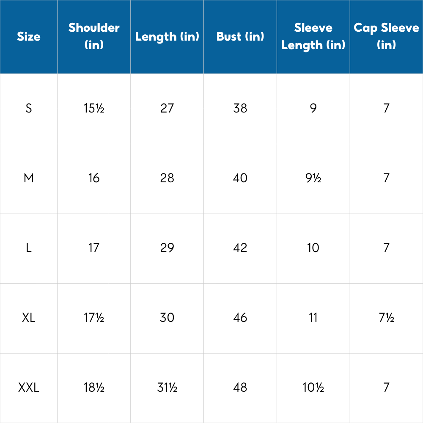Select the bust value 46 for size XL
423x423 pixels.
[240, 318]
